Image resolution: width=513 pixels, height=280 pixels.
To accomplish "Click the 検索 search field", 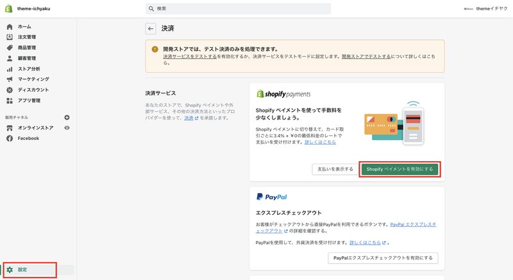I will tap(238, 9).
